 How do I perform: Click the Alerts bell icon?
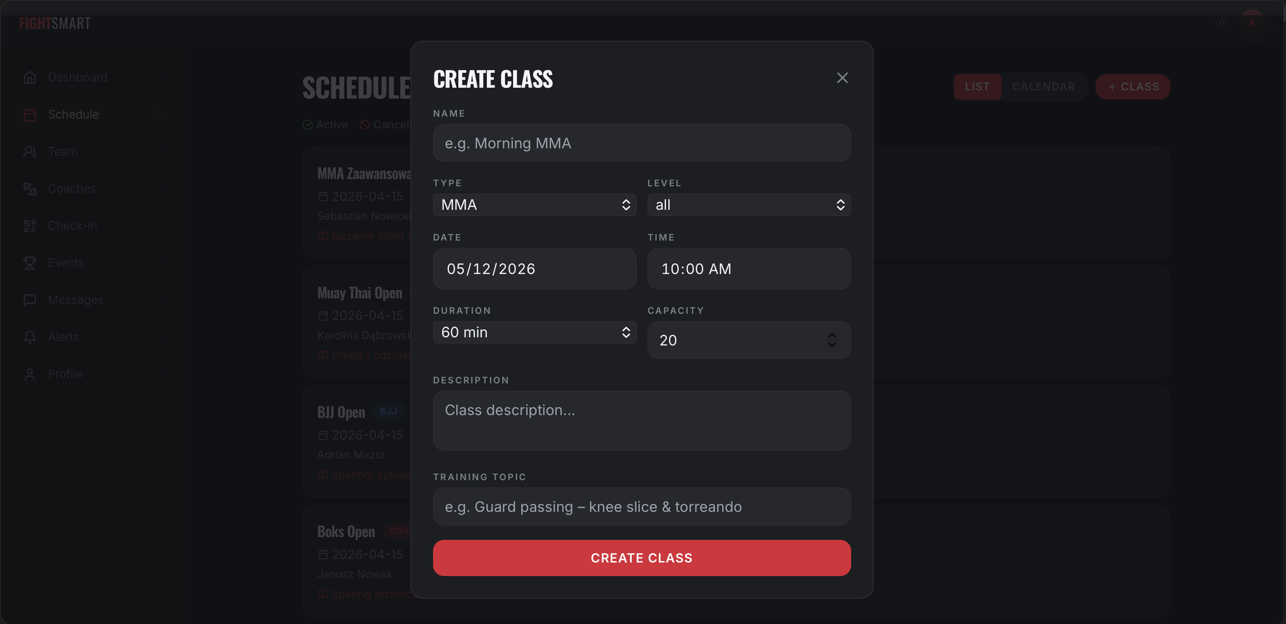point(30,337)
